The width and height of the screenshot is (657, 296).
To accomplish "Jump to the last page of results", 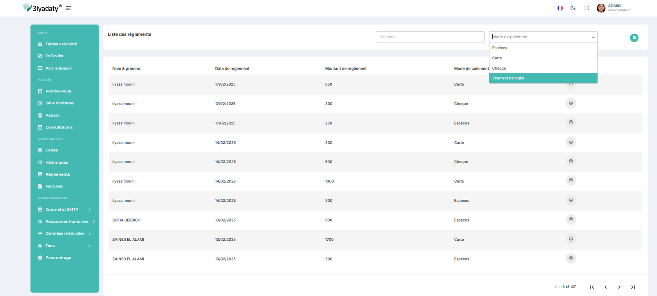I will click(633, 287).
